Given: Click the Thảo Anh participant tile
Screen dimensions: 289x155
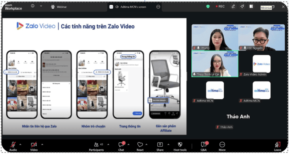Looking at the screenshot, I should [x=238, y=117].
